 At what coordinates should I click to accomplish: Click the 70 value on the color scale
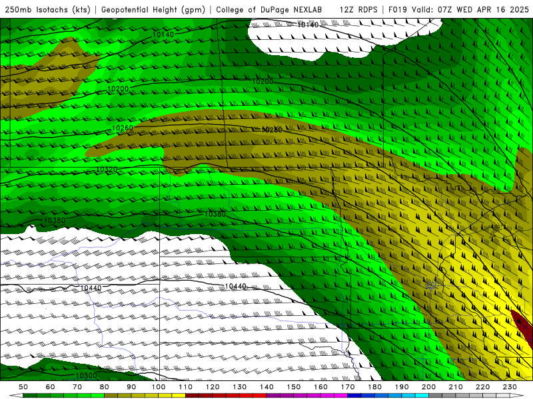pos(77,387)
